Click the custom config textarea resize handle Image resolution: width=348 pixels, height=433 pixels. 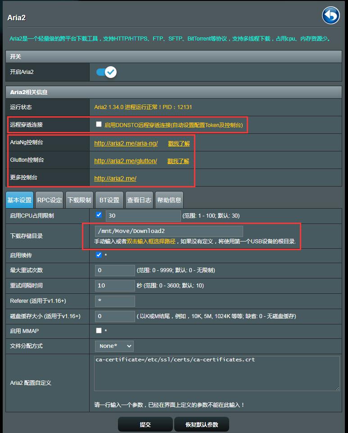337,388
